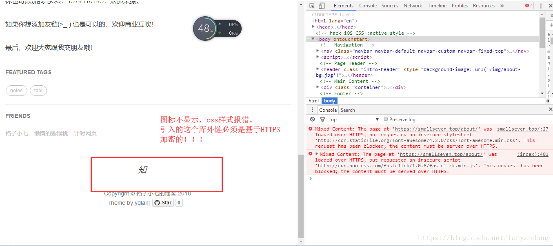Click the web page vertical scrollbar thumb
Screen dimensions: 553x246
(301, 196)
